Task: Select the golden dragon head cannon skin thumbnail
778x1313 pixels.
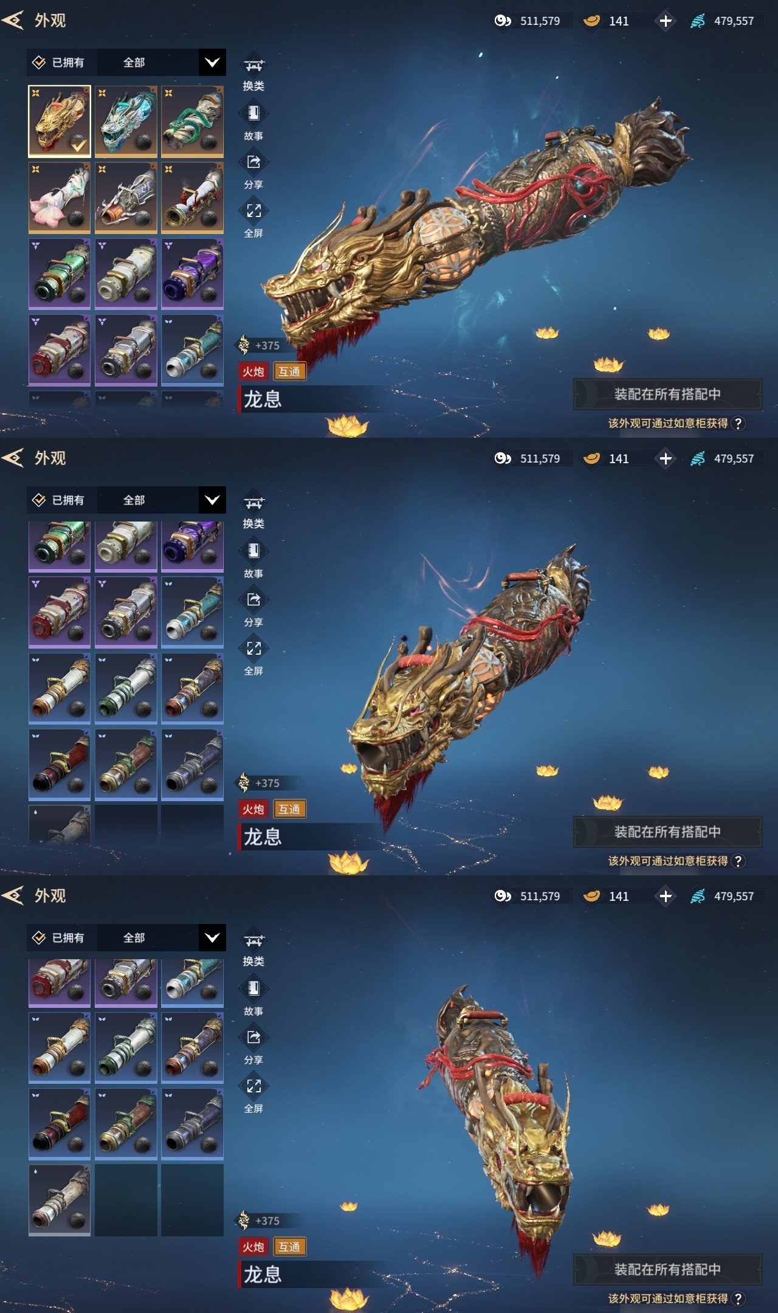Action: pyautogui.click(x=60, y=122)
